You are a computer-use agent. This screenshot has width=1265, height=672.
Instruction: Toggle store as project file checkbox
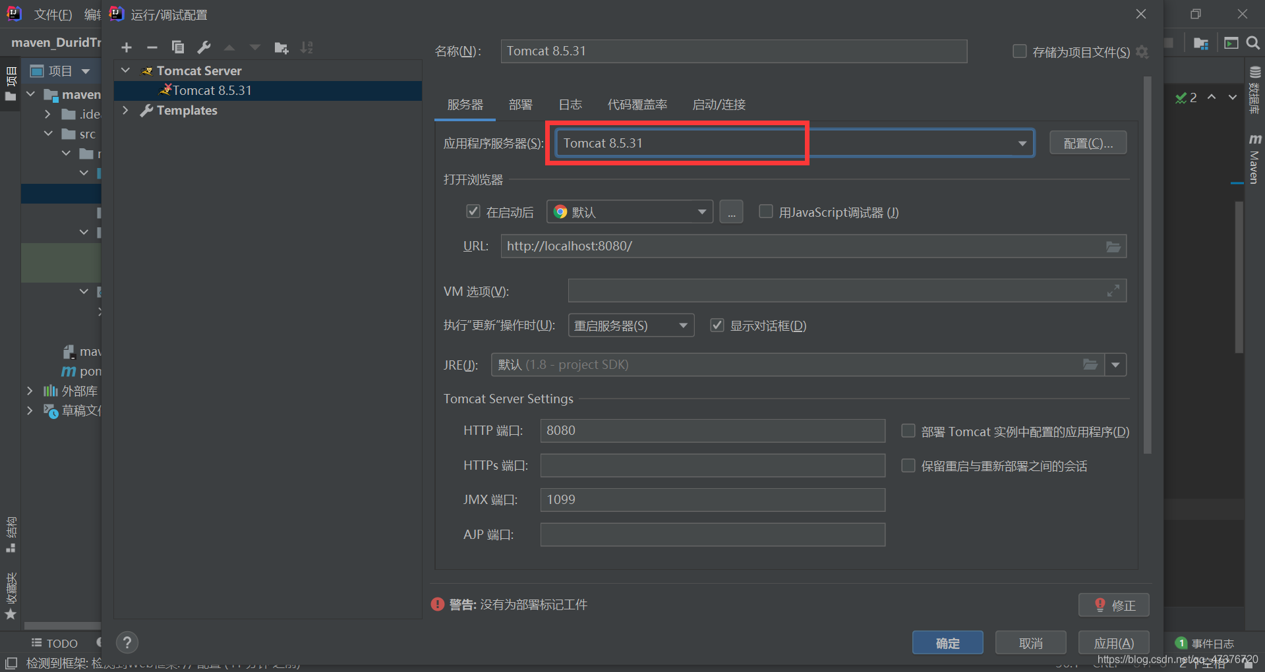pyautogui.click(x=1019, y=51)
